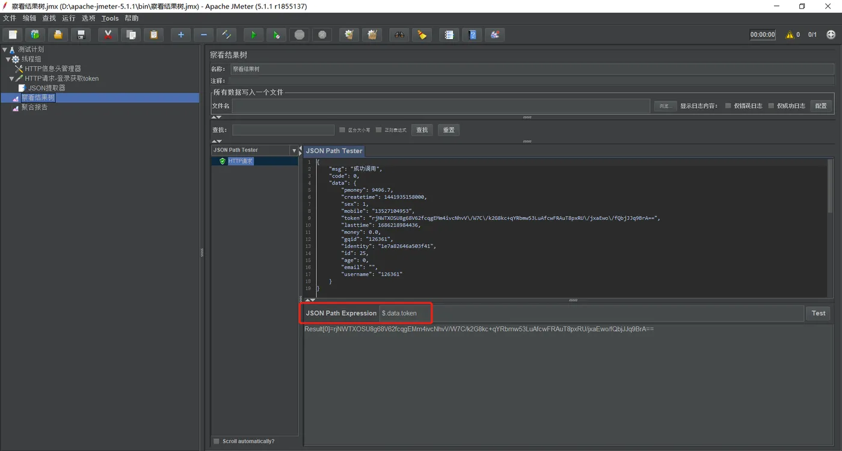
Task: Toggle the 正则表达式 checkbox
Action: point(379,130)
